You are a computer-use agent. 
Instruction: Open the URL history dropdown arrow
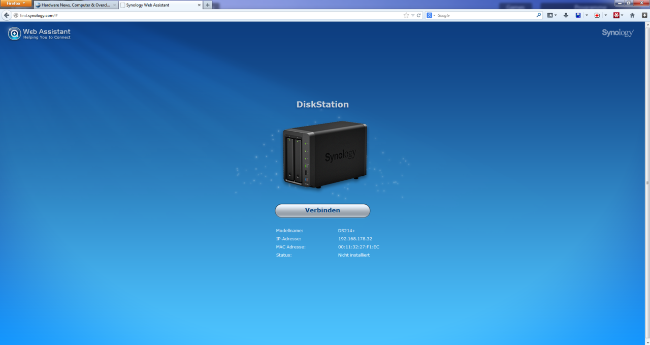click(x=413, y=16)
